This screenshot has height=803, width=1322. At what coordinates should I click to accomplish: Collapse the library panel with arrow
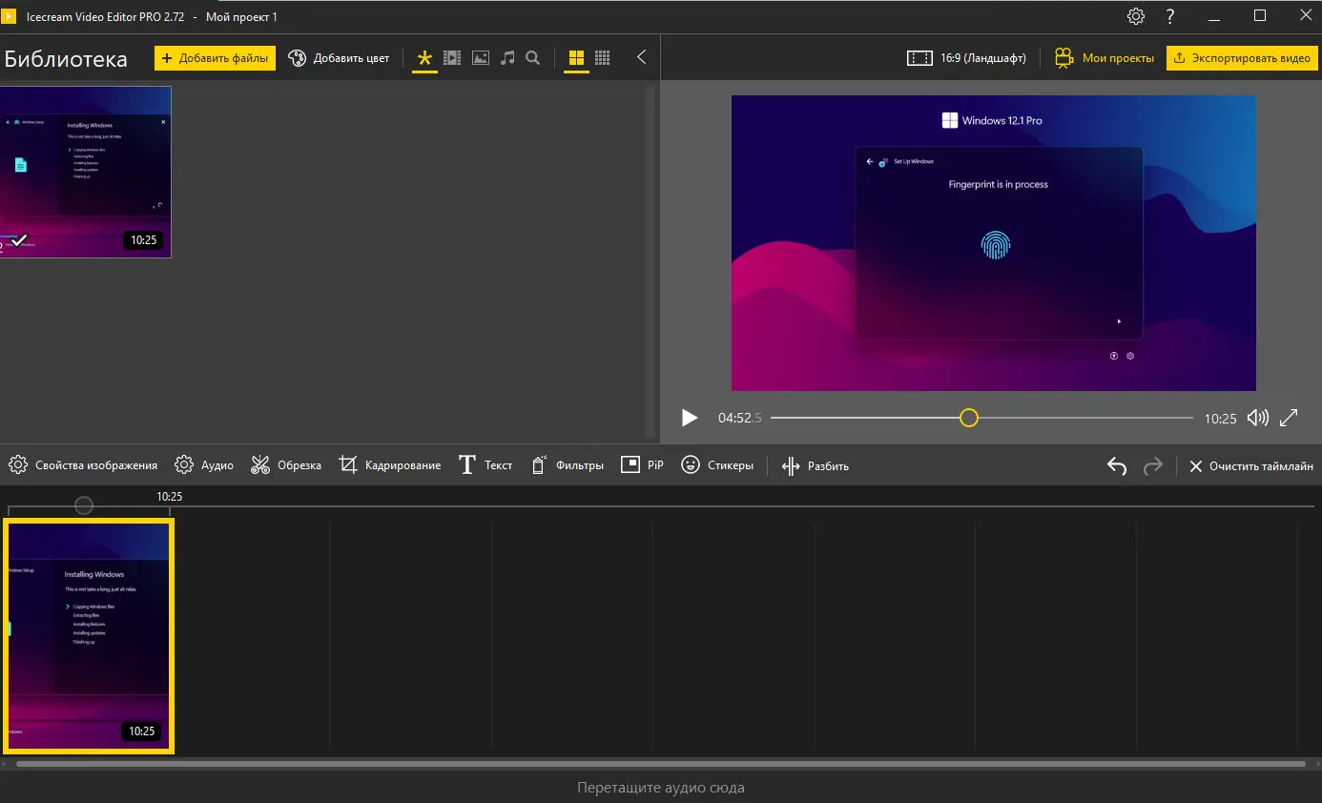coord(642,57)
